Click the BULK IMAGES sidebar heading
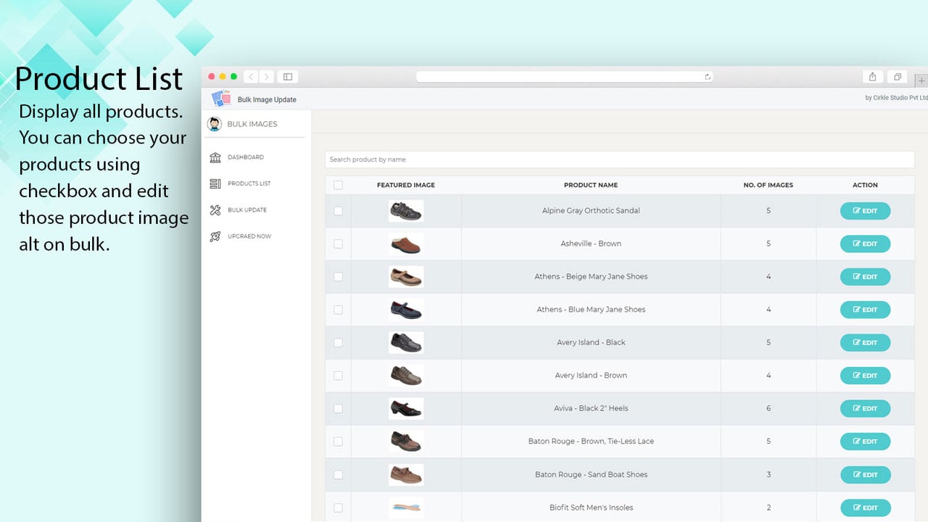 click(252, 124)
